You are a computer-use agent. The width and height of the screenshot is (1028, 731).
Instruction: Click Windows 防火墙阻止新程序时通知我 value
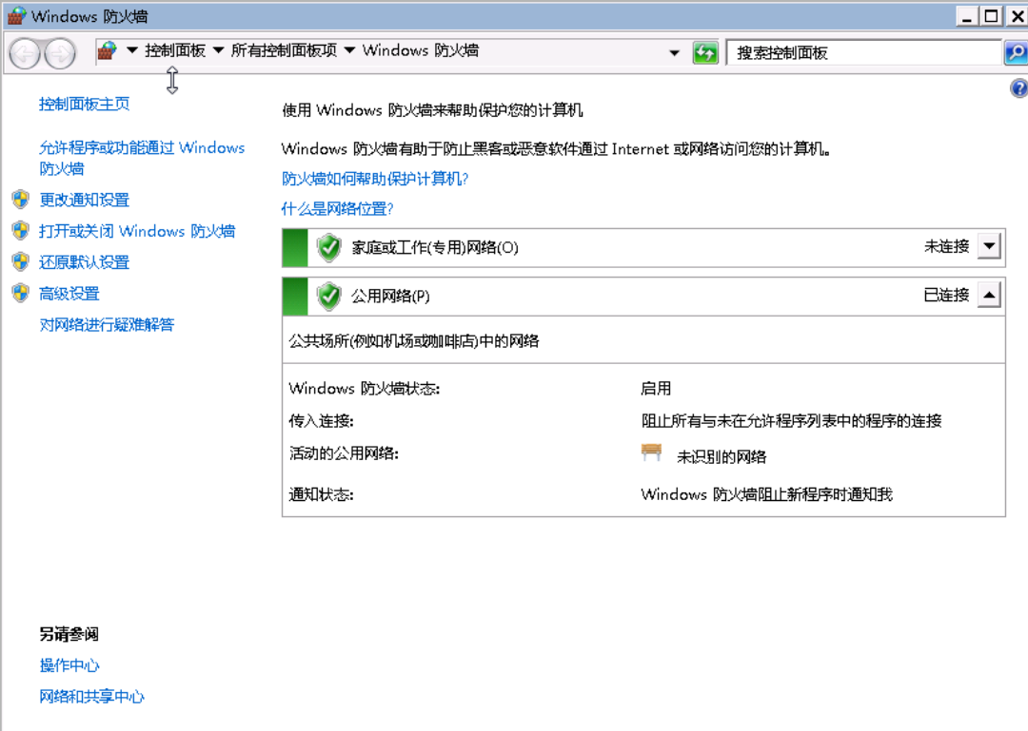coord(766,494)
